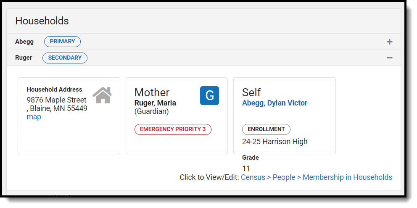Click the SECONDARY badge next to Ruger
Viewport: 417px width, 208px height.
pos(65,58)
